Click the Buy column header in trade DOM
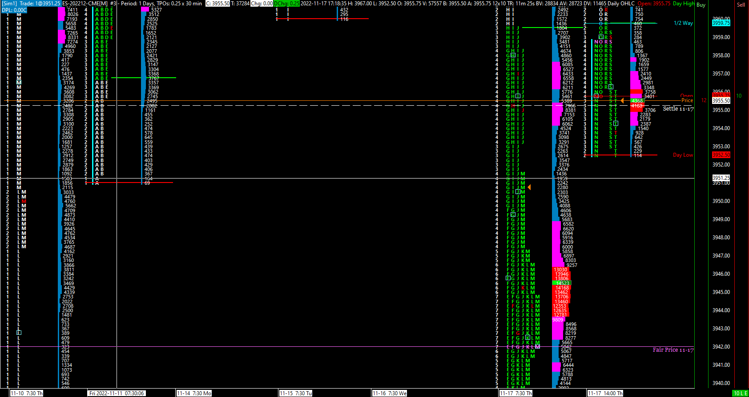Image resolution: width=749 pixels, height=397 pixels. 701,5
